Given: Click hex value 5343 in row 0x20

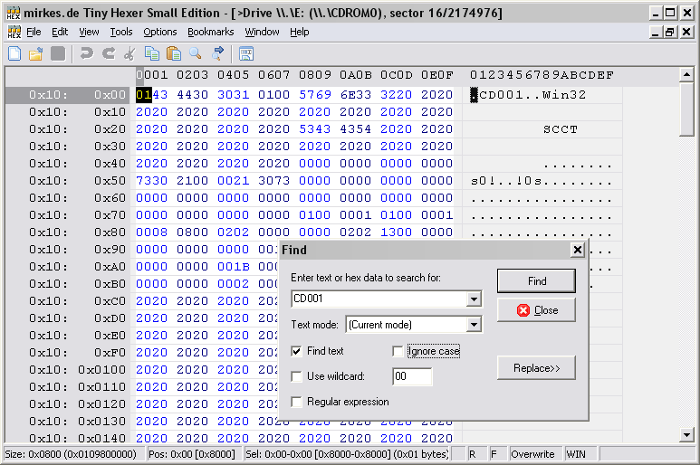Looking at the screenshot, I should click(315, 129).
